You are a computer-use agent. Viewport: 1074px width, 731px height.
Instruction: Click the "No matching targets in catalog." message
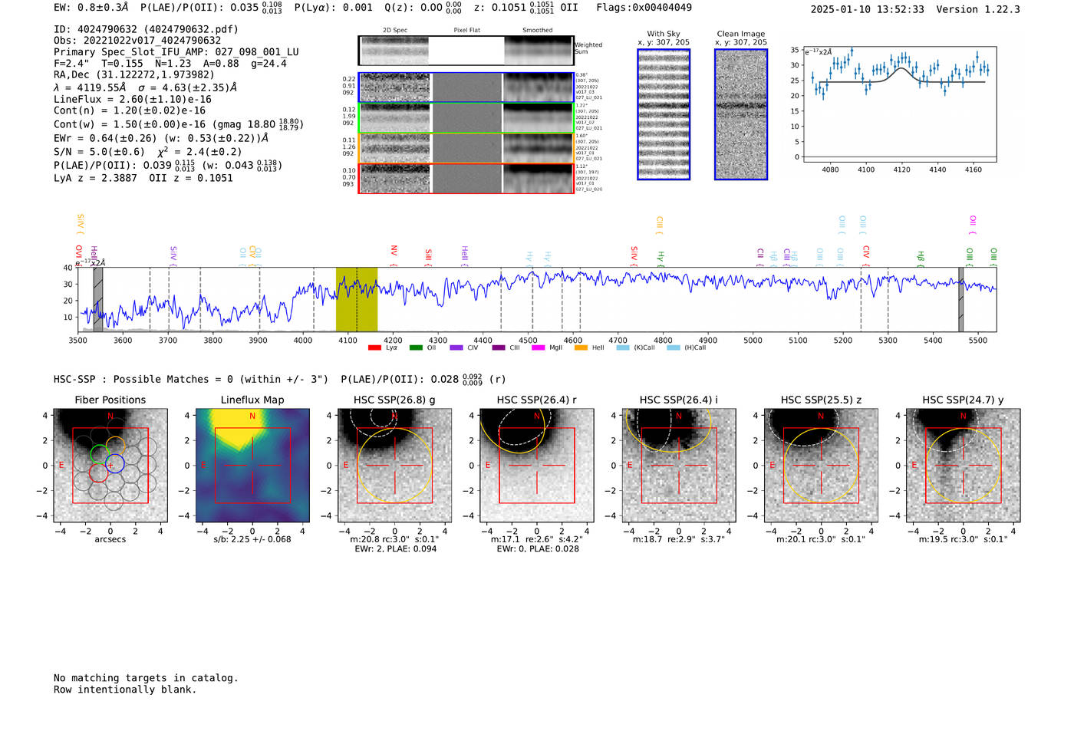(146, 678)
